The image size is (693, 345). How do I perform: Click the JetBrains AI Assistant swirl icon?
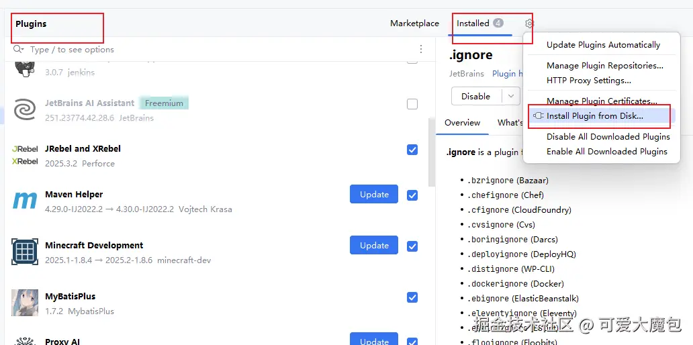click(25, 109)
